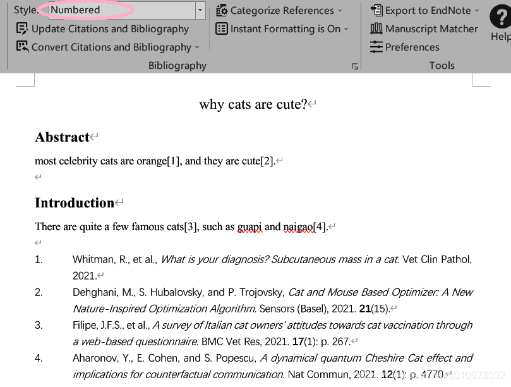Click citation [1] after 'orange'
The height and width of the screenshot is (387, 511).
tap(173, 161)
